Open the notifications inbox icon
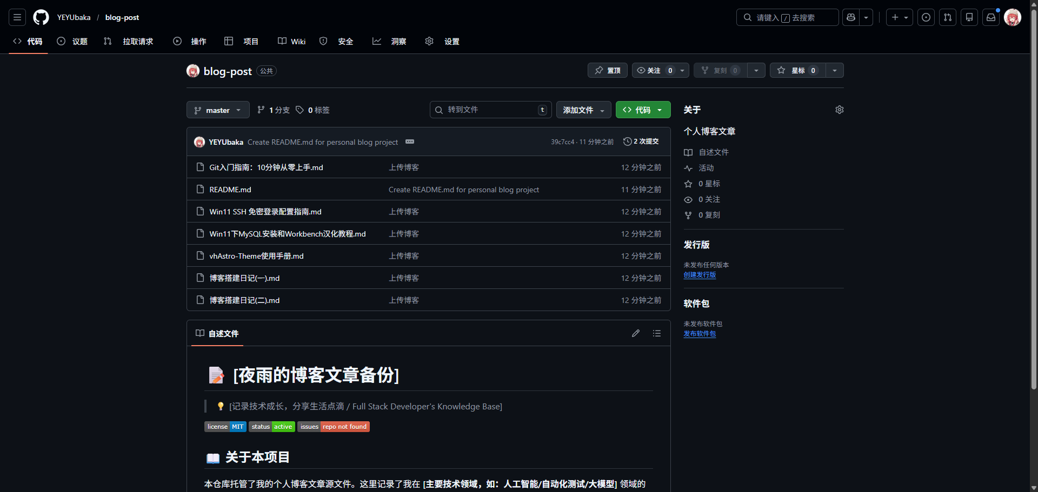1038x492 pixels. pyautogui.click(x=990, y=17)
